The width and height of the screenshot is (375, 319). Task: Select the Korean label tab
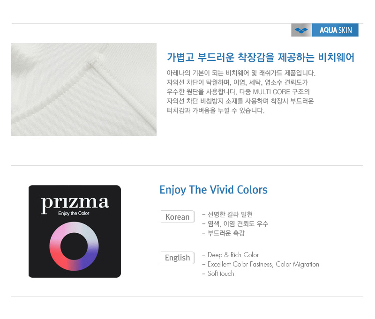(x=178, y=217)
